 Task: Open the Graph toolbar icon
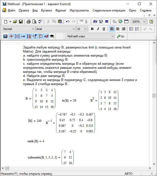[x=11, y=36]
